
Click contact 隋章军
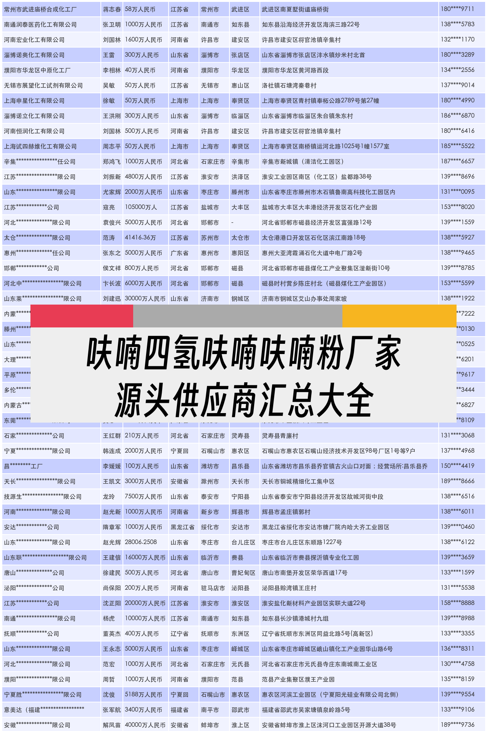(112, 527)
